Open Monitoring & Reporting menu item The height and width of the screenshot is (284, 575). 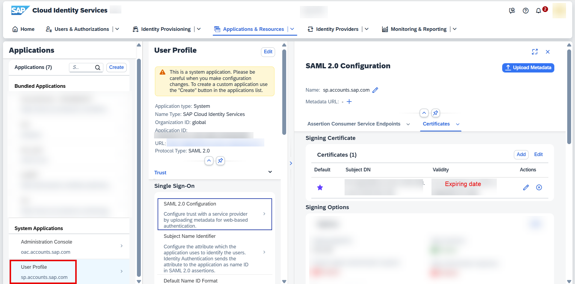coord(414,29)
